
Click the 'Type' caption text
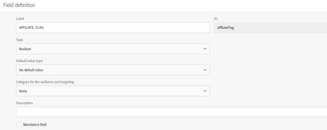click(x=19, y=40)
